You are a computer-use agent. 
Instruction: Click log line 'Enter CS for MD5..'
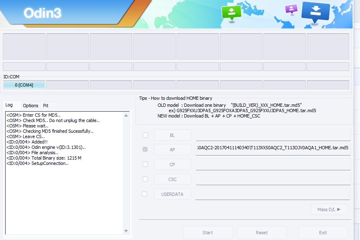[x=33, y=115]
